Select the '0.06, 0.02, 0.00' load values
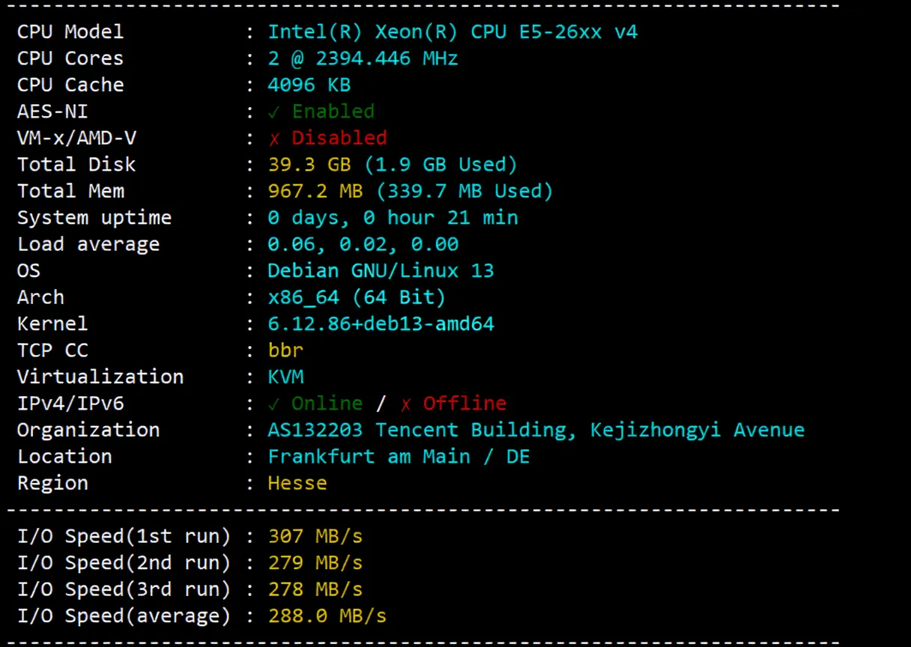Viewport: 911px width, 647px height. [x=363, y=245]
